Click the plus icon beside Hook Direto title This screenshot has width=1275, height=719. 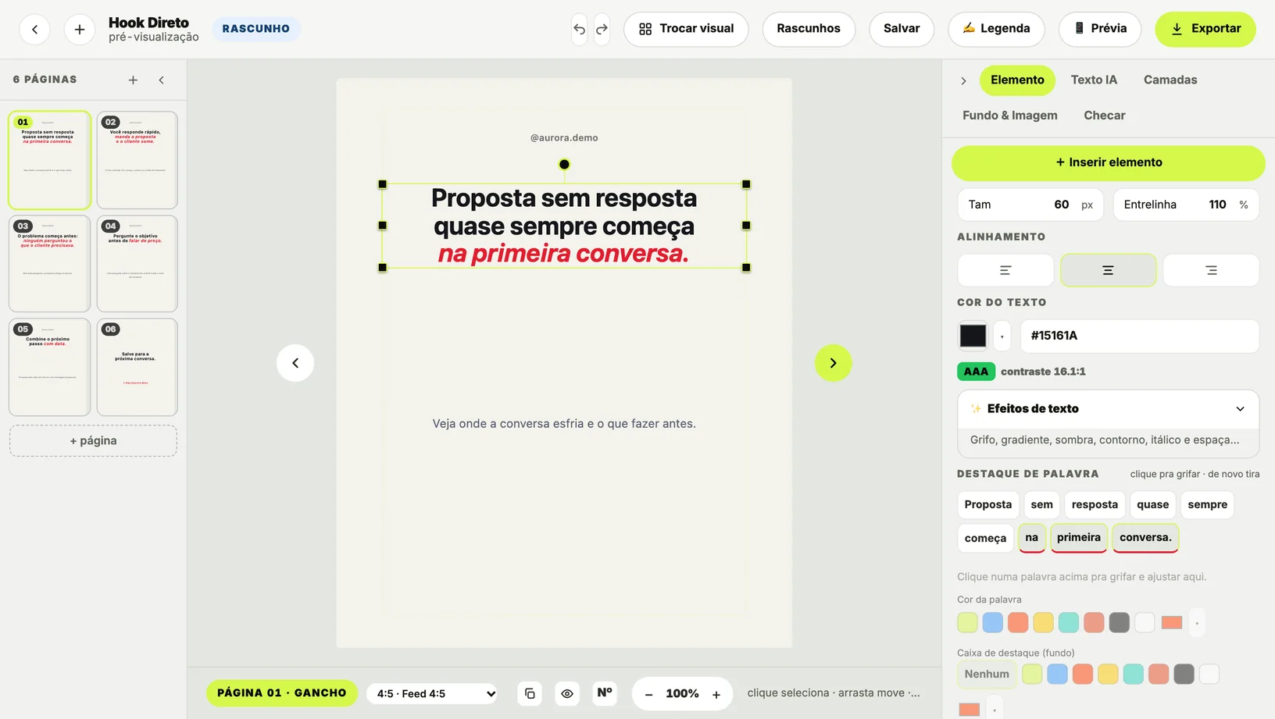click(x=80, y=30)
